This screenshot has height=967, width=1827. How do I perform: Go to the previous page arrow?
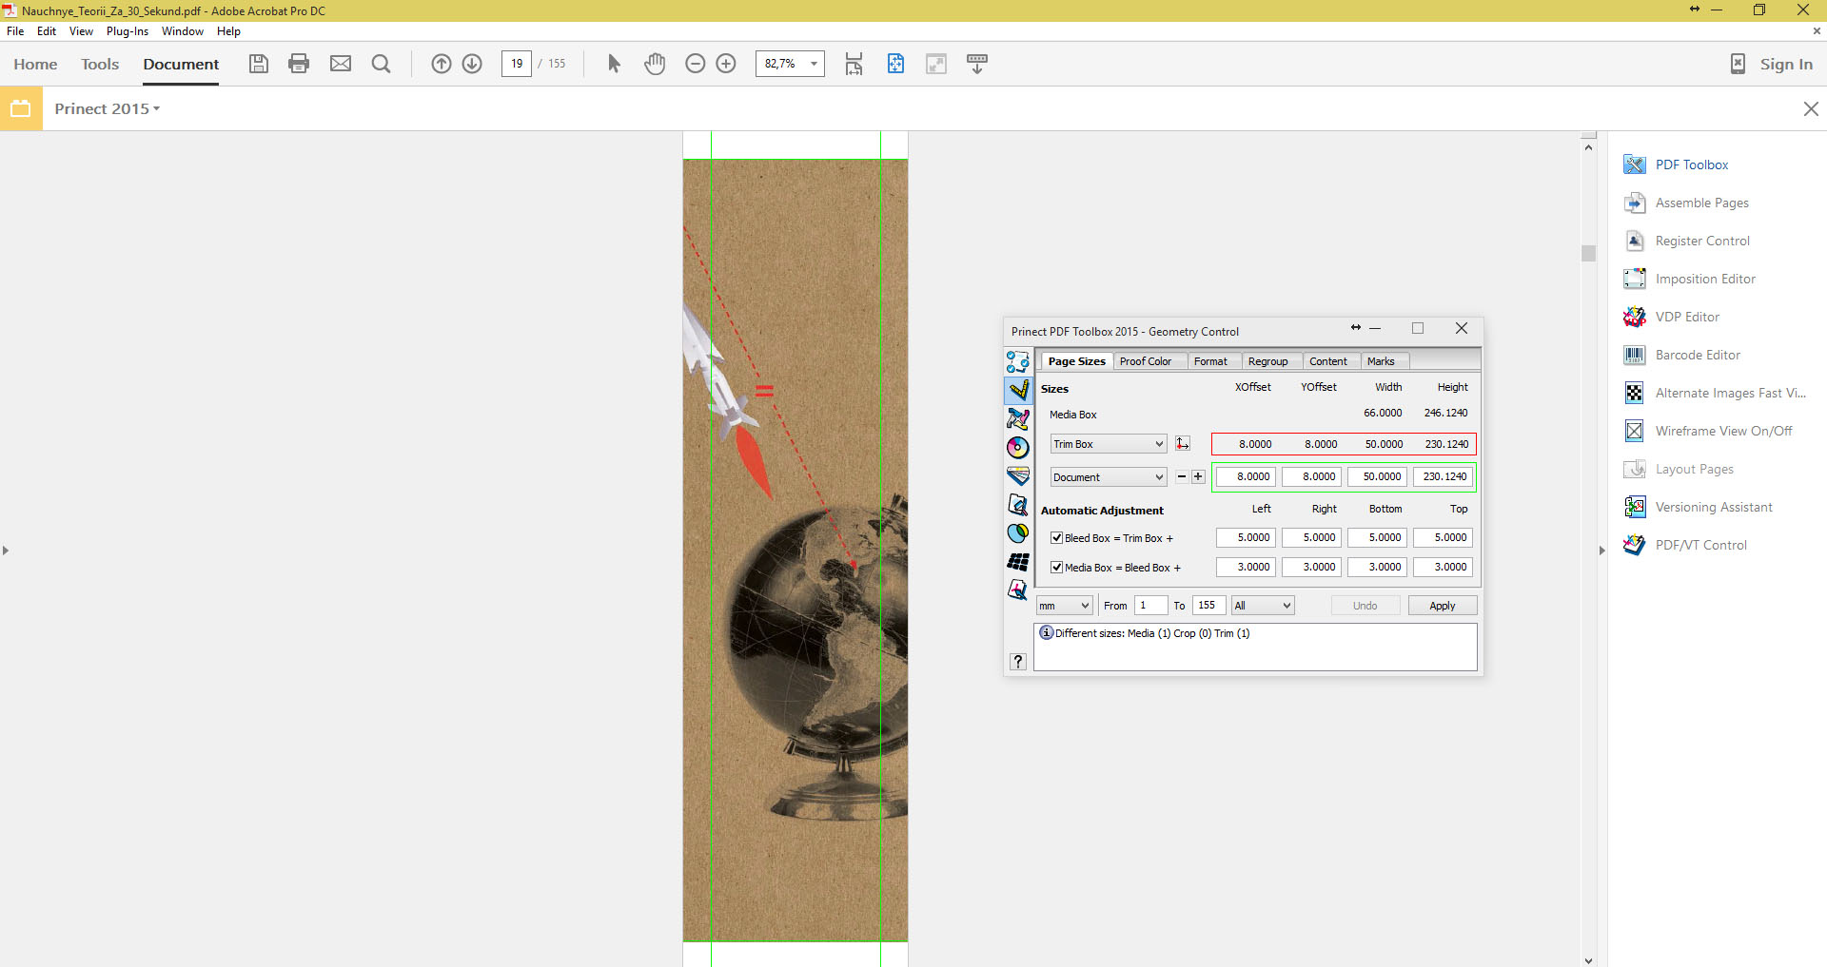click(442, 64)
